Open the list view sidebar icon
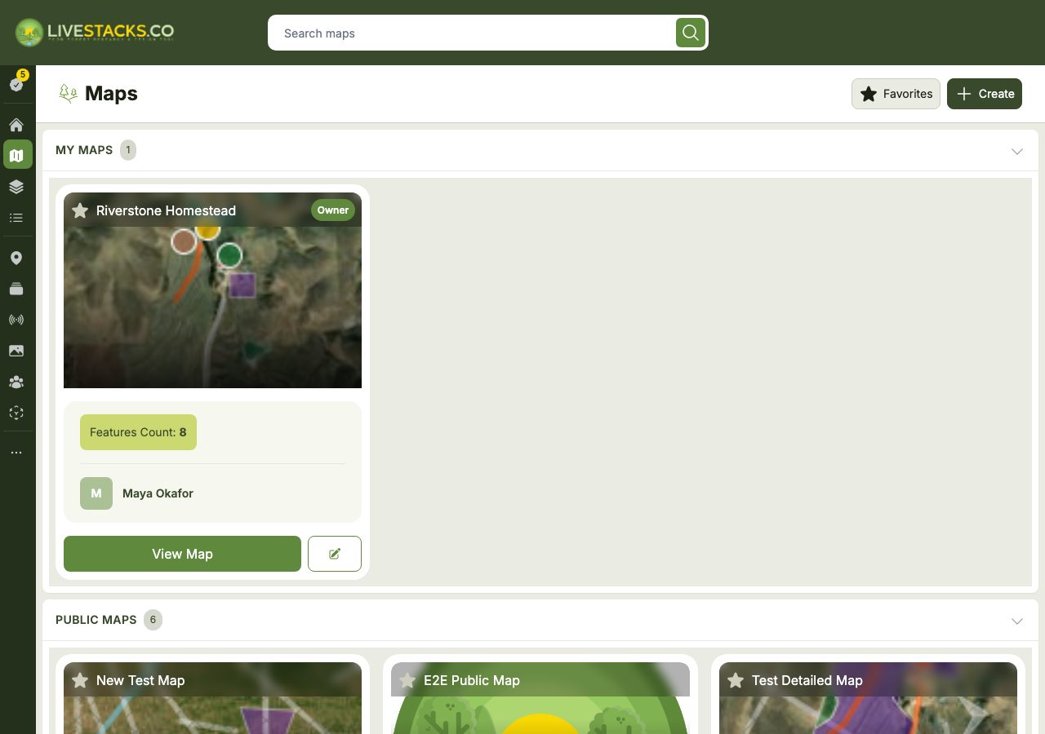This screenshot has width=1045, height=734. 16,218
